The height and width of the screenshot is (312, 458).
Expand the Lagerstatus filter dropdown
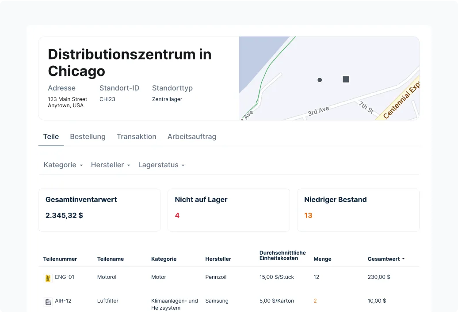(161, 165)
